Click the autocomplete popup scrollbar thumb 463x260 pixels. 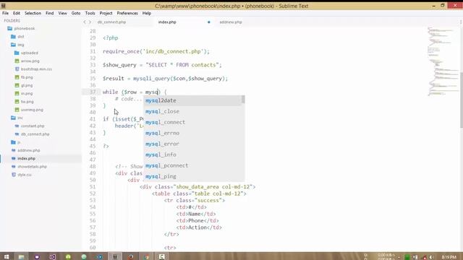point(243,100)
